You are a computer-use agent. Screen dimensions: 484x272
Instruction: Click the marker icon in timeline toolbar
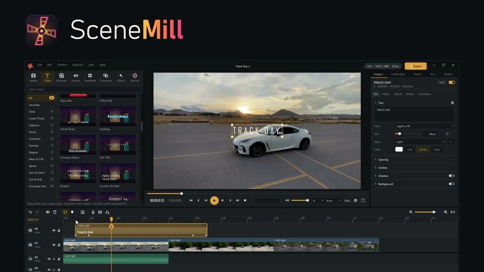72,212
